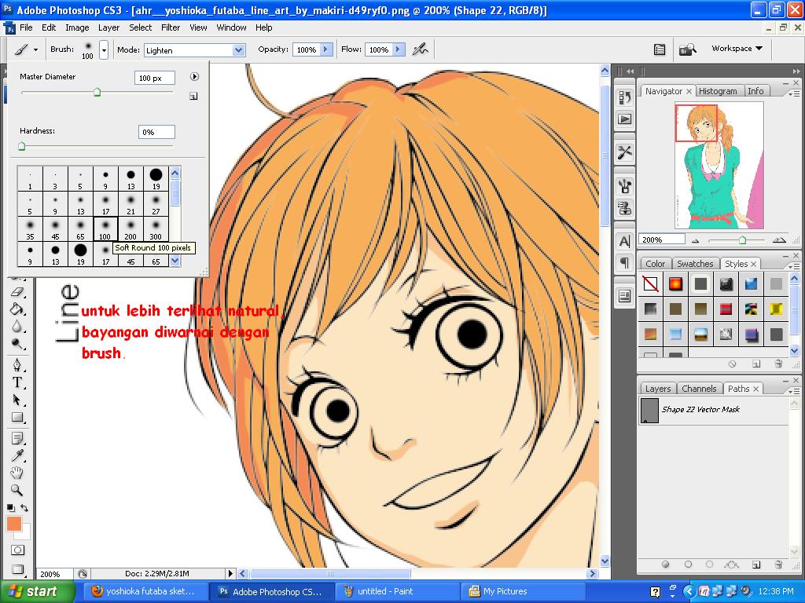Create a new style in the Styles panel
Screen dimensions: 805x603
(755, 364)
